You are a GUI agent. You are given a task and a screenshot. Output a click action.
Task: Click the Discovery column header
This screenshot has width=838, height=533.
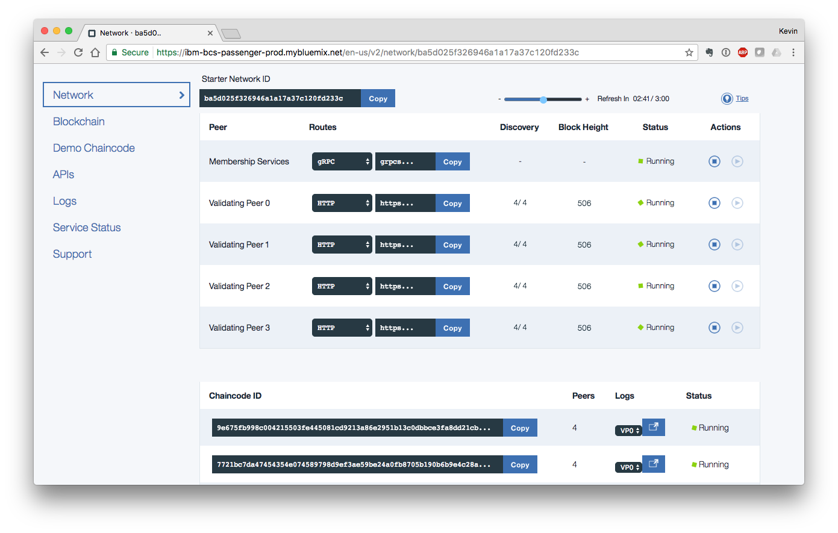point(519,127)
